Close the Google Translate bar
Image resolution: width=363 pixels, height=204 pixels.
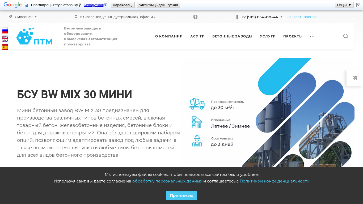point(358,5)
